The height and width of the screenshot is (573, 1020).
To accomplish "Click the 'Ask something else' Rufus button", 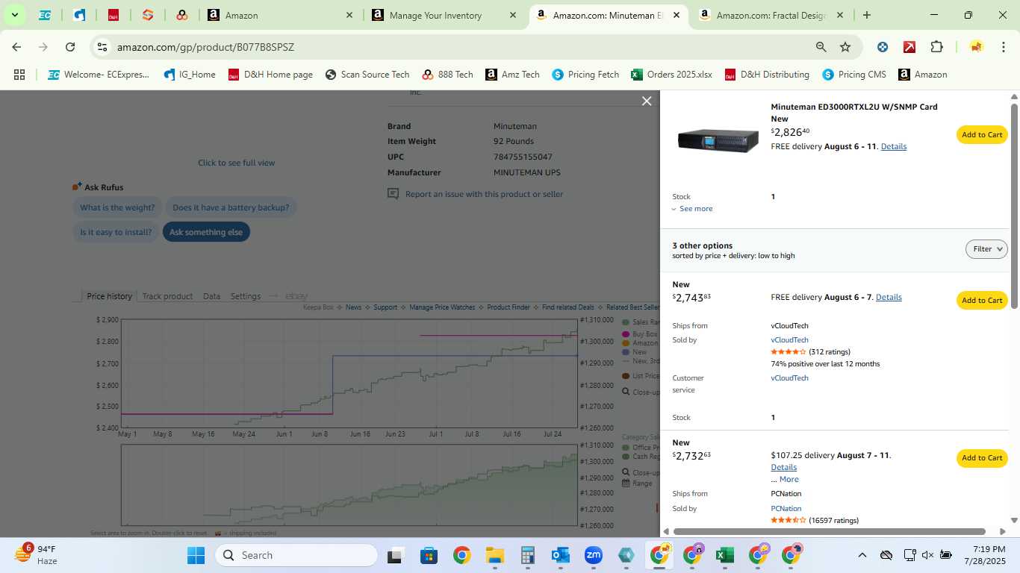I will (x=206, y=232).
